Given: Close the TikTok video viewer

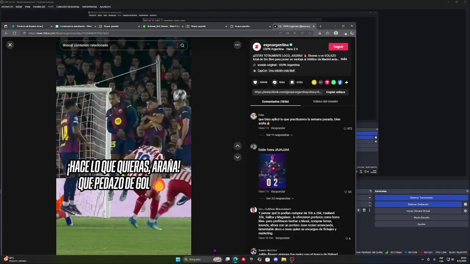Looking at the screenshot, I should (10, 45).
